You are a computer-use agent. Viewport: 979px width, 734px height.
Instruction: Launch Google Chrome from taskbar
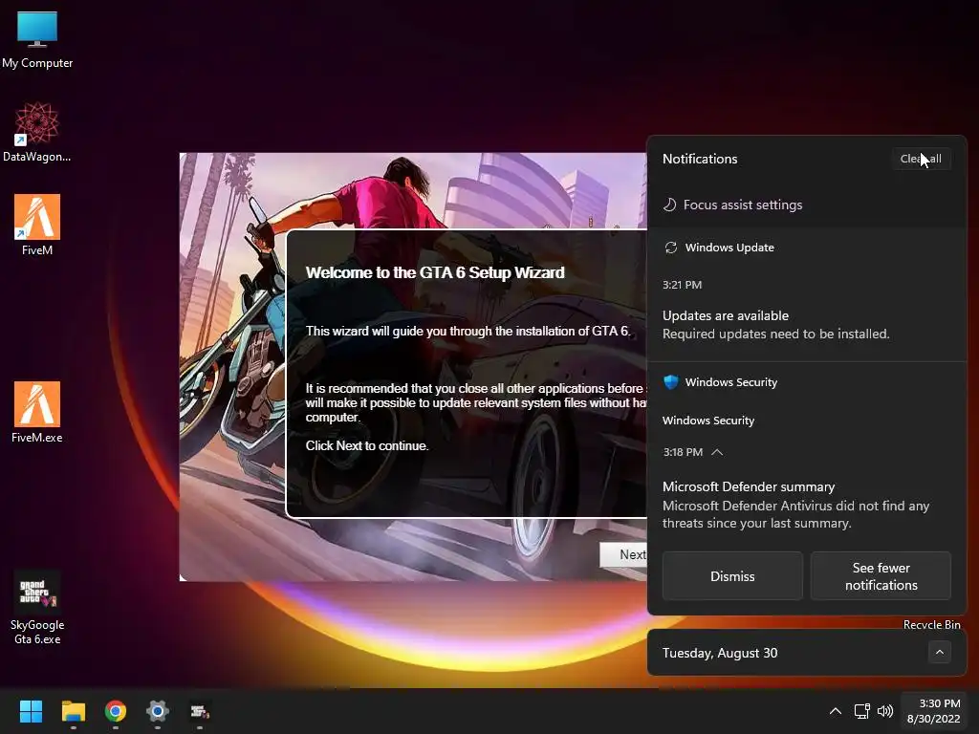pyautogui.click(x=116, y=711)
